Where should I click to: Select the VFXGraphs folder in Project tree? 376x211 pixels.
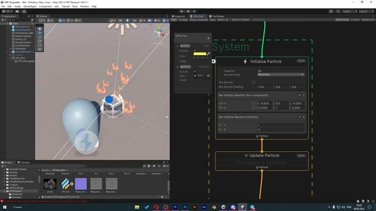coord(16,191)
